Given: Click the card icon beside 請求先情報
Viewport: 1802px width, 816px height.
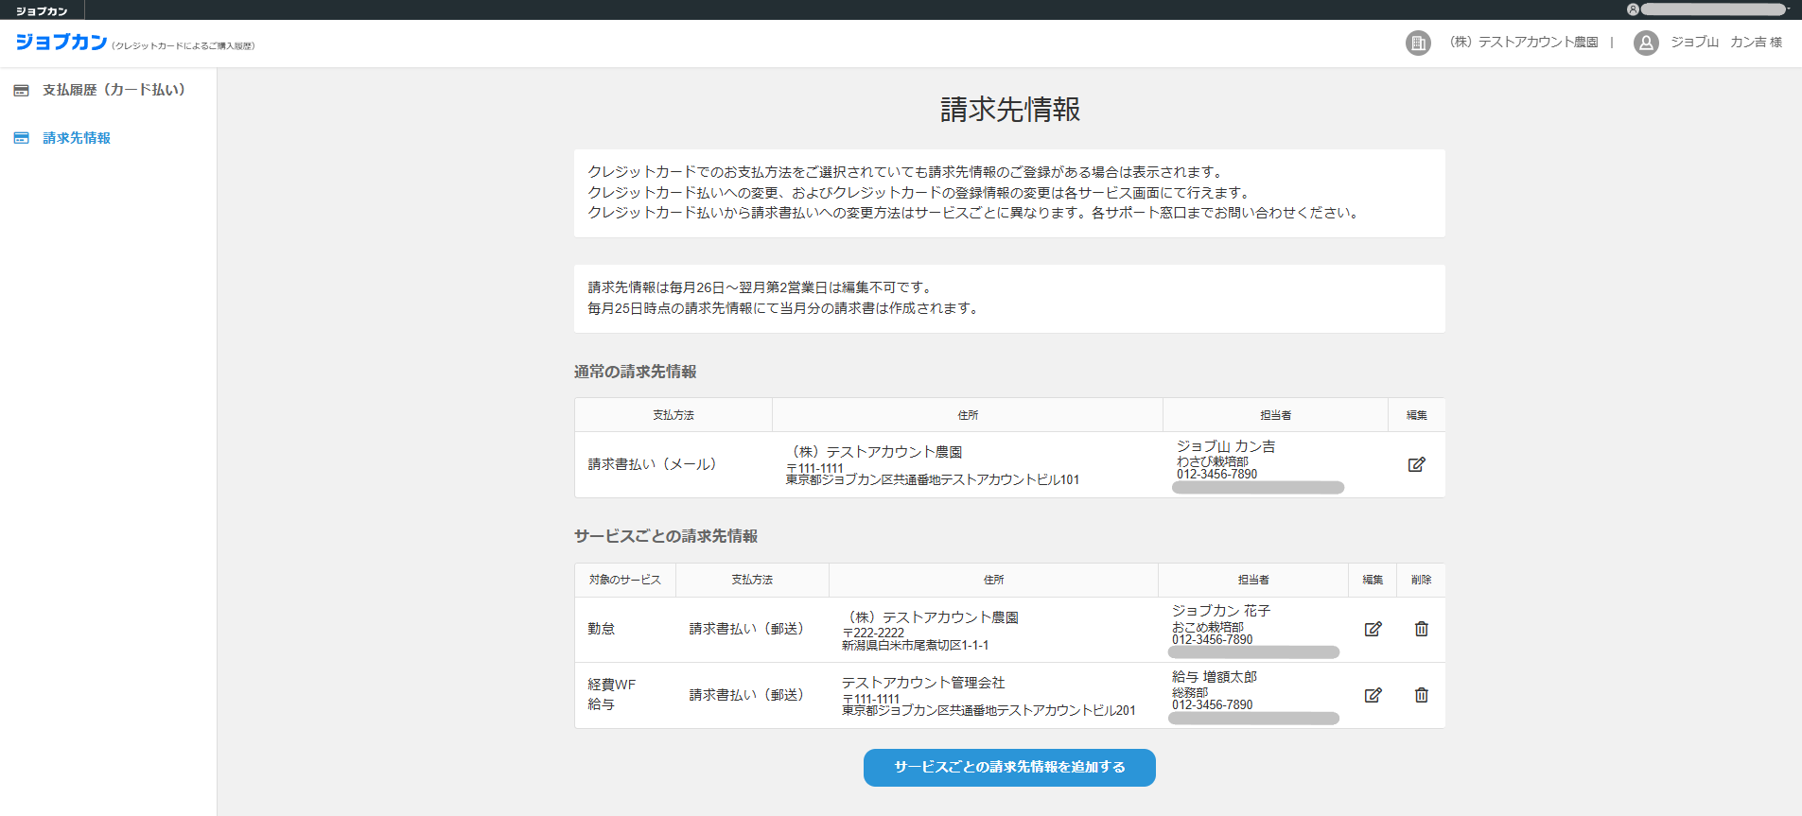Looking at the screenshot, I should coord(21,138).
